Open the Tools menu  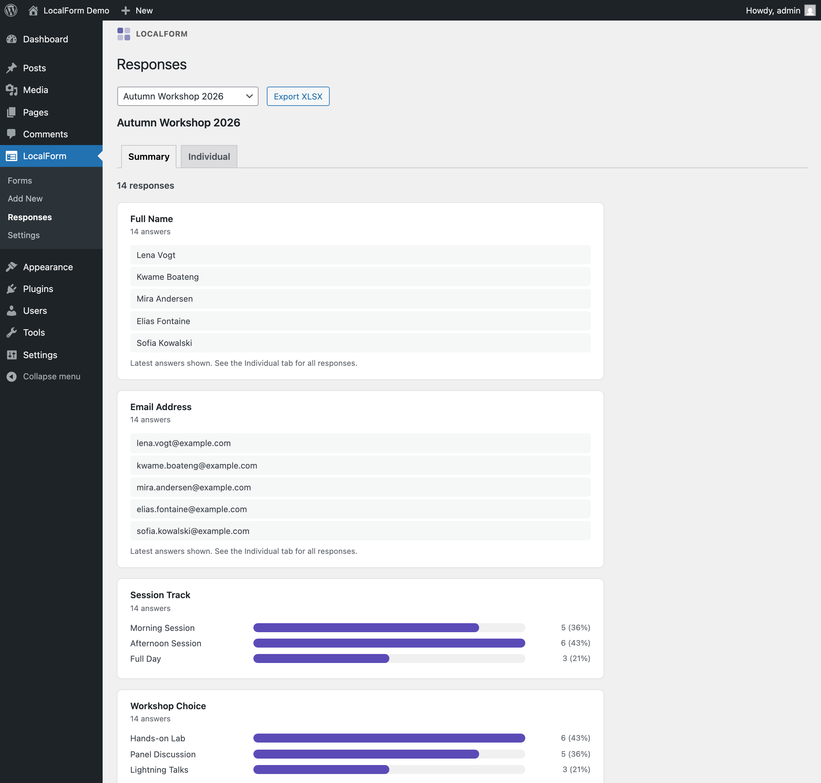pyautogui.click(x=51, y=333)
